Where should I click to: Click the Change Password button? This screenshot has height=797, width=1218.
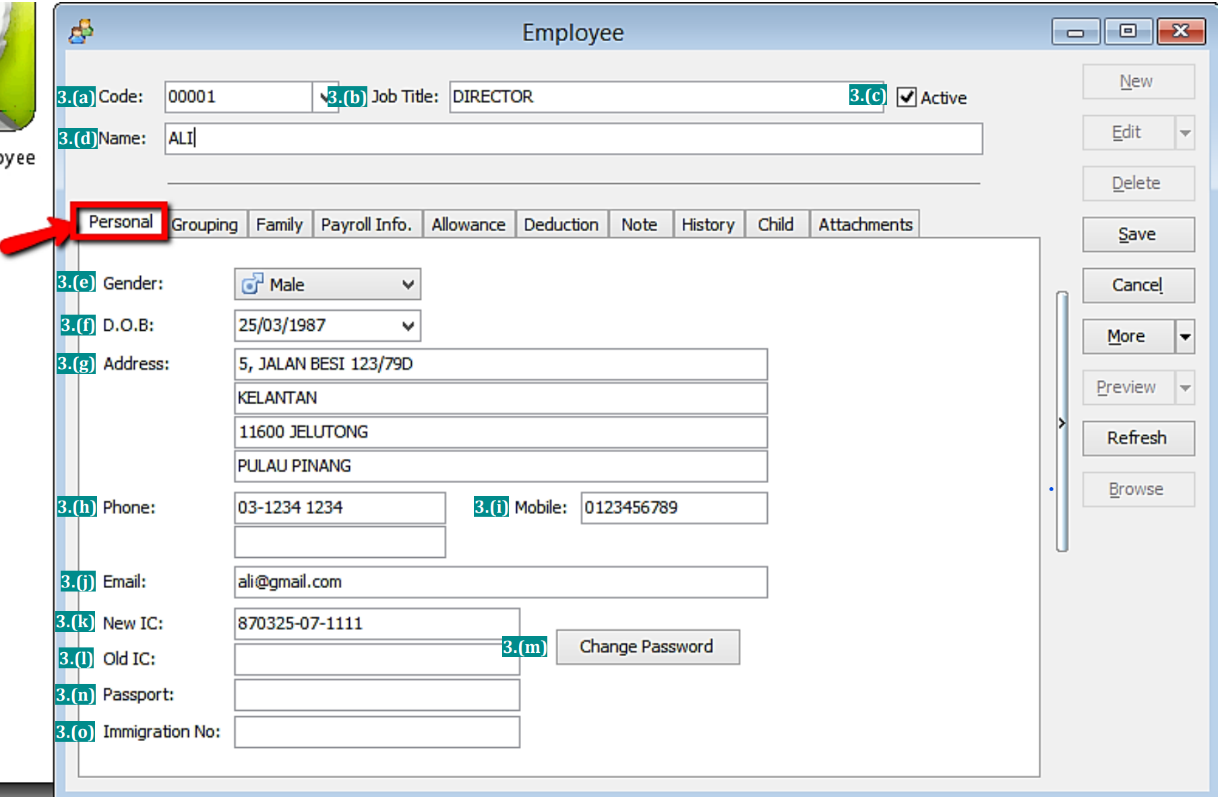[648, 647]
